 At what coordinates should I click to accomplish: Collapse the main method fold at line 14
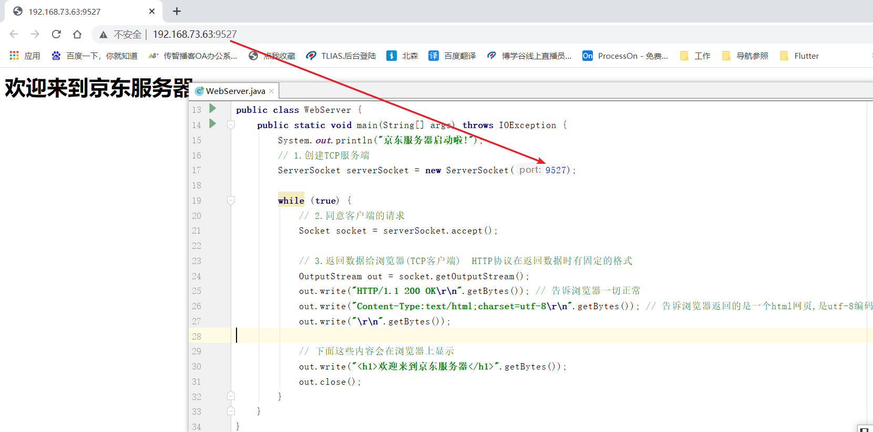point(231,125)
